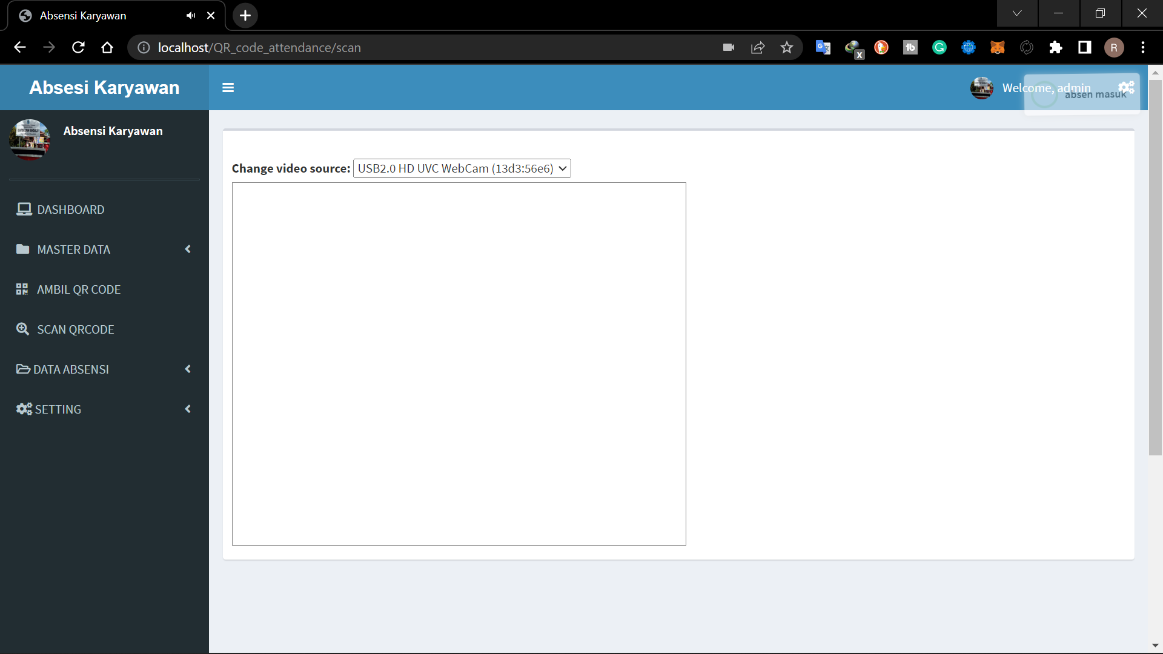Viewport: 1163px width, 654px height.
Task: Click the Master Data folder icon
Action: pos(23,249)
